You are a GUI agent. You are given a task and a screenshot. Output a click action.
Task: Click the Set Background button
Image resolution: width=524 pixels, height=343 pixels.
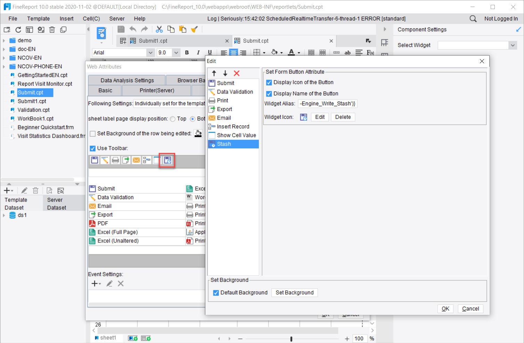click(294, 293)
